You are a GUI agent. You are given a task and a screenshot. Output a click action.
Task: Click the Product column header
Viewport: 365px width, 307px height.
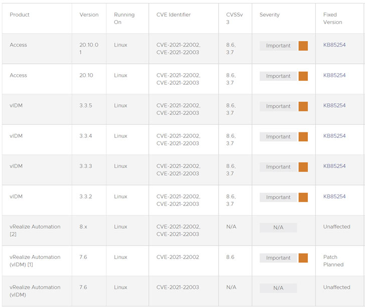pos(20,15)
